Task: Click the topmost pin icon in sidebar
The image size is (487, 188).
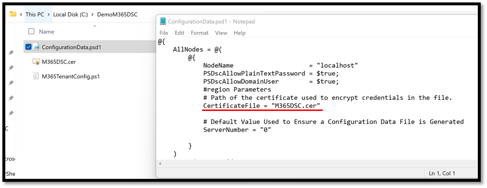Action: (x=11, y=53)
